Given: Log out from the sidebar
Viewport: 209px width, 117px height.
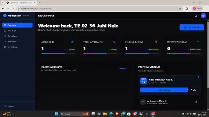Looking at the screenshot, I should [x=9, y=106].
